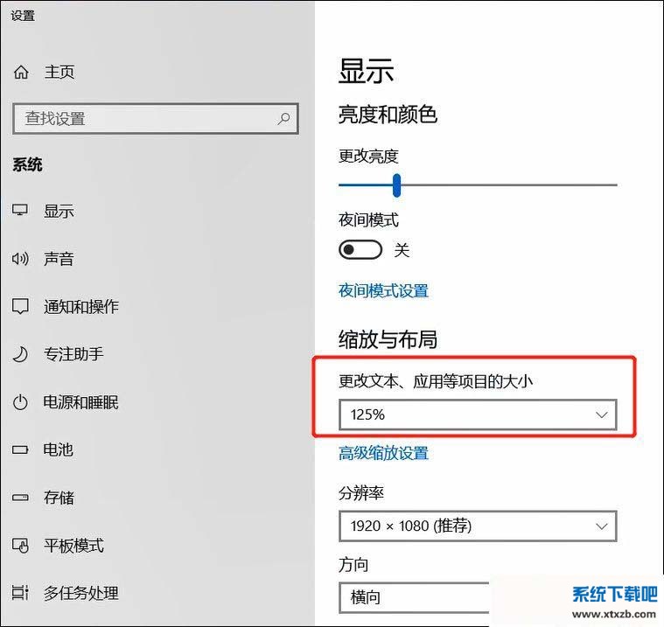Select the Display monitor icon
Viewport: 664px width, 627px height.
[x=21, y=211]
